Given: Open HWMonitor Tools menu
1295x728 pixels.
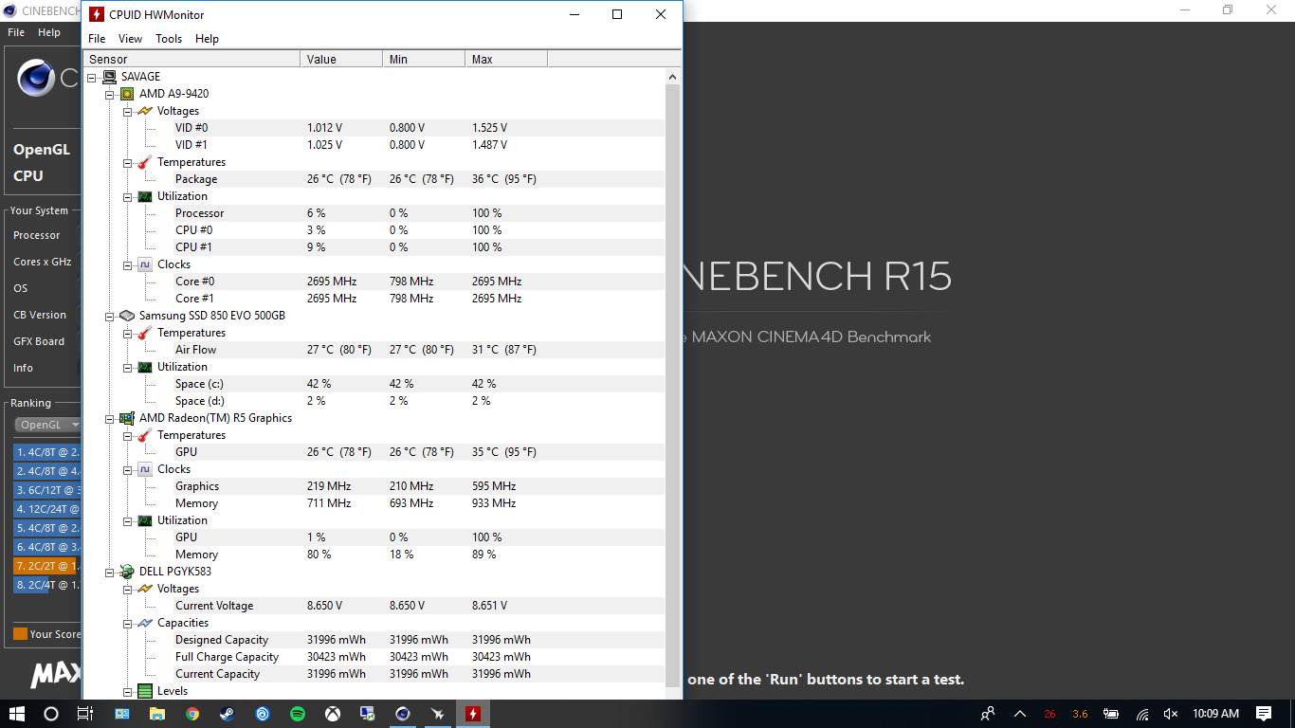Looking at the screenshot, I should point(169,39).
